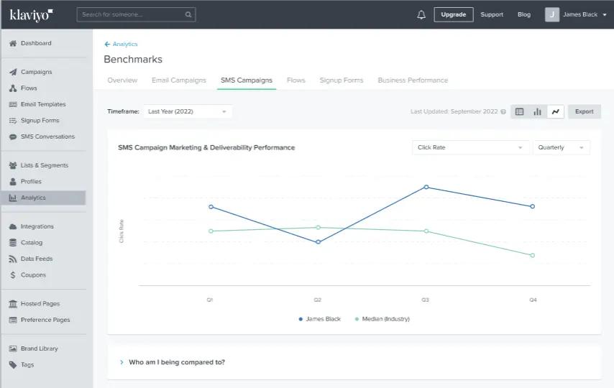Image resolution: width=614 pixels, height=388 pixels.
Task: Click James Black's Q2 data point
Action: [x=318, y=242]
